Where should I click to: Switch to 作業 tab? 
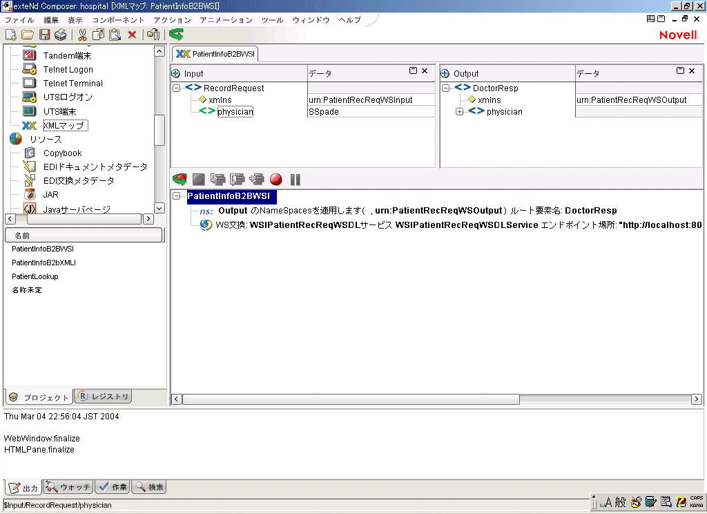(x=113, y=487)
